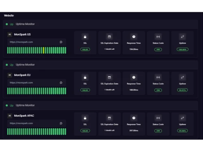Click the Up status text above MonSpark US
203x152 pixels.
pos(11,24)
